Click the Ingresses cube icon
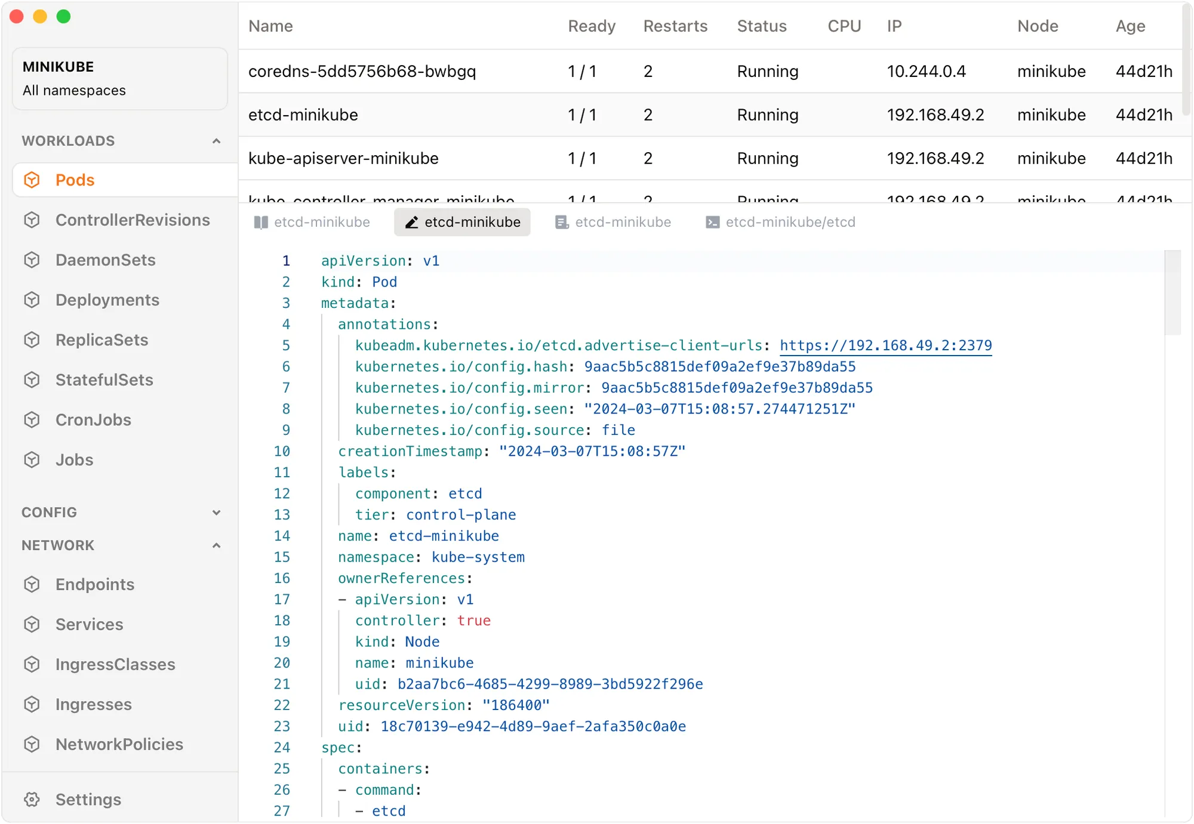Viewport: 1194px width, 824px height. click(32, 704)
